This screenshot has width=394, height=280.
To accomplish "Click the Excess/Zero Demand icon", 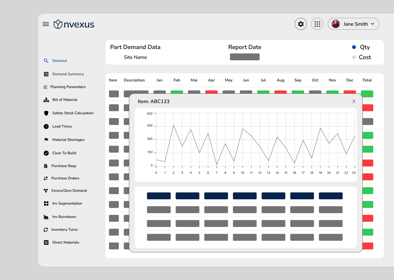I will point(46,191).
